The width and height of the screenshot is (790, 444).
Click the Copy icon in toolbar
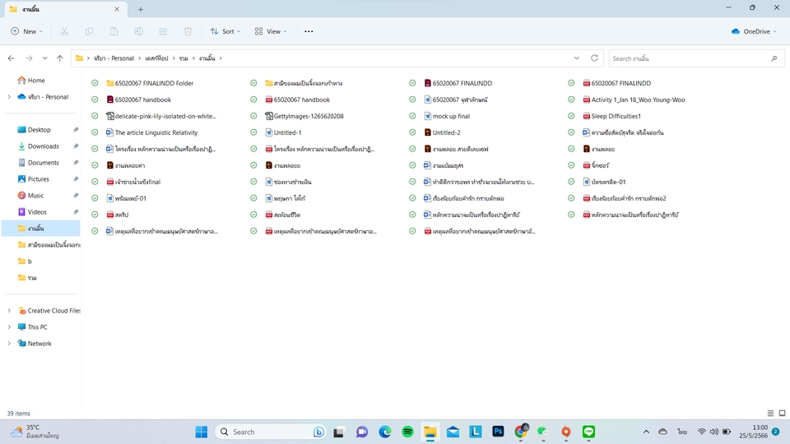(x=89, y=31)
